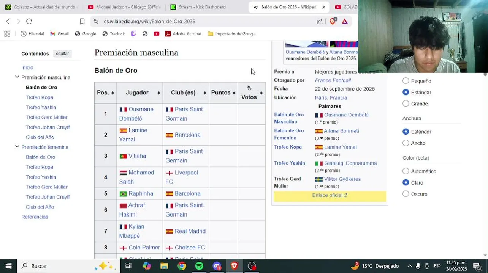This screenshot has width=488, height=273.
Task: Go back with the browser back arrow
Action: [8, 21]
